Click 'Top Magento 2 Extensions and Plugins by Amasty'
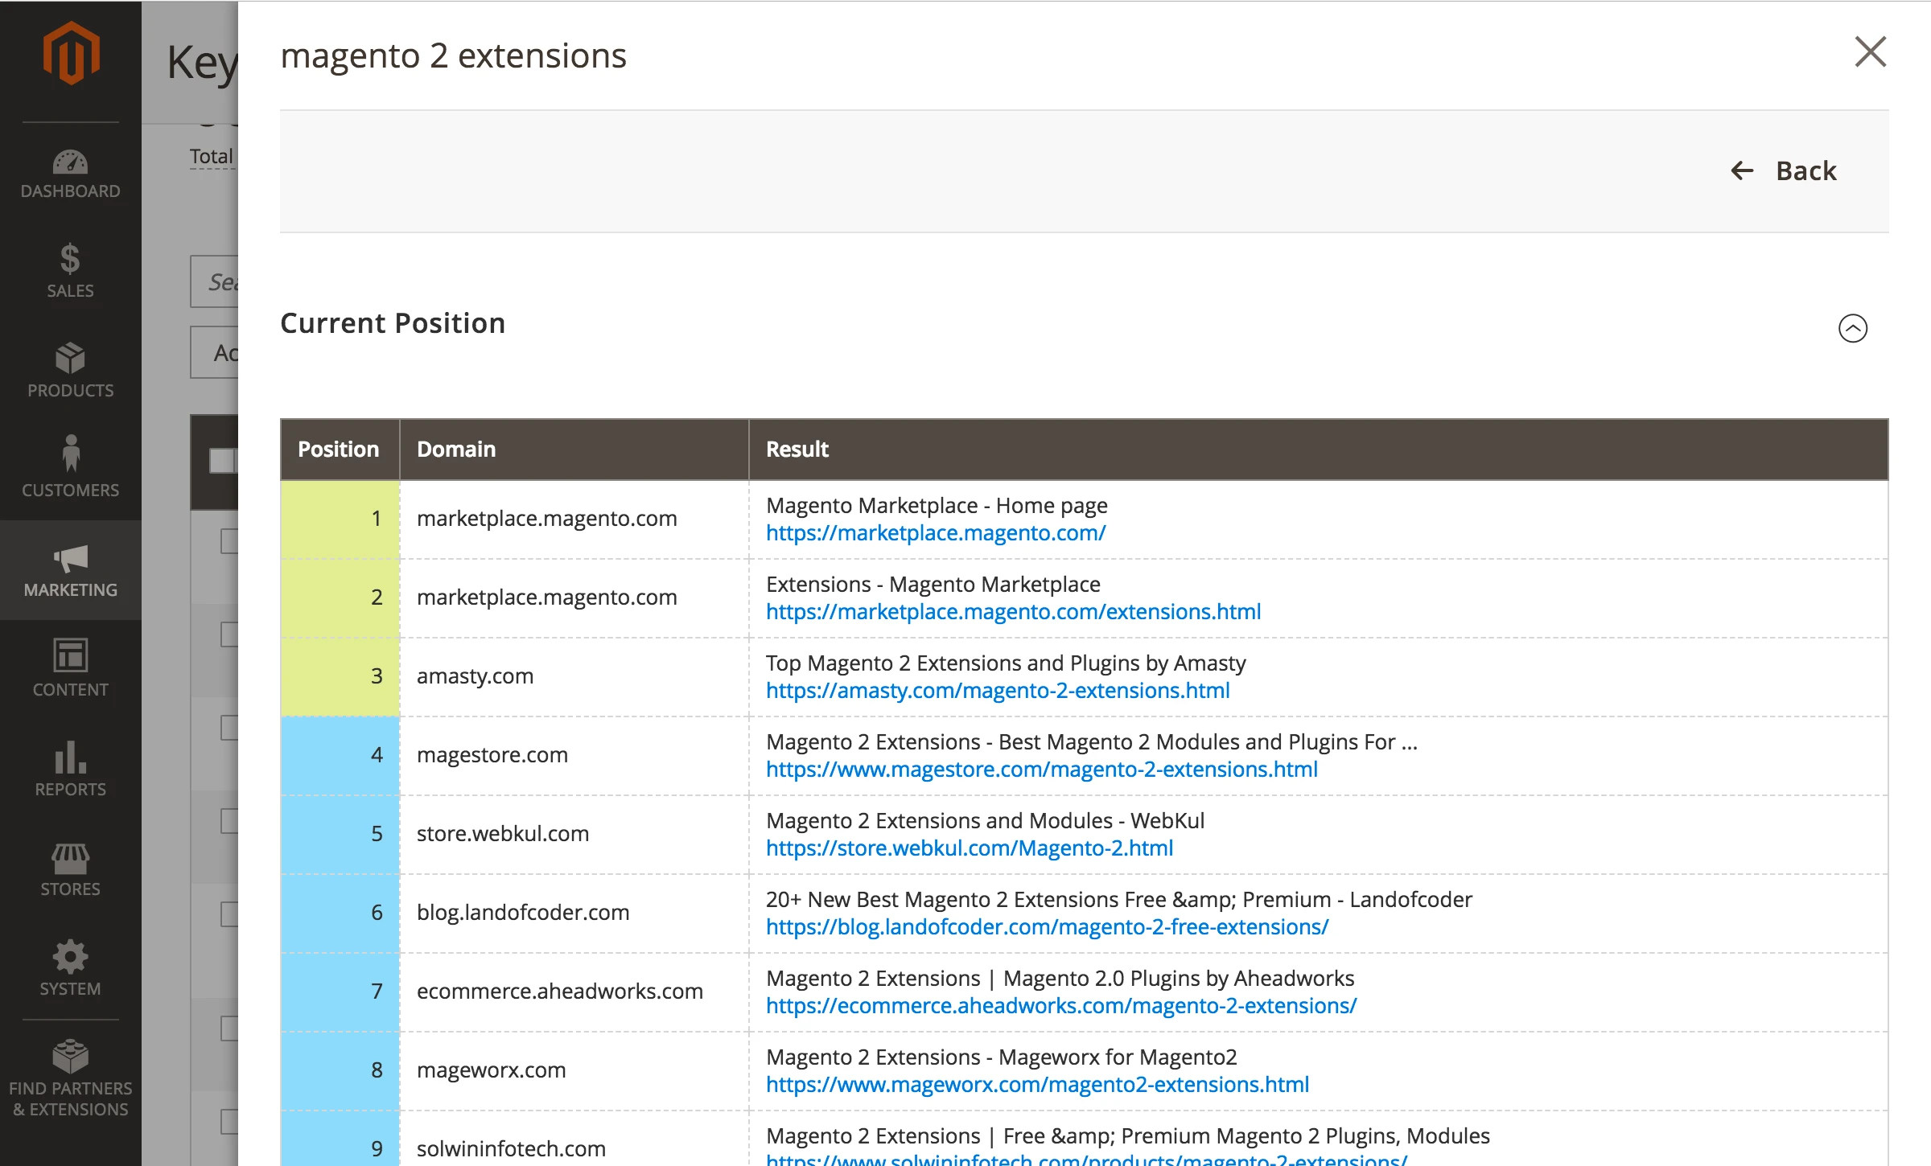 (1006, 663)
